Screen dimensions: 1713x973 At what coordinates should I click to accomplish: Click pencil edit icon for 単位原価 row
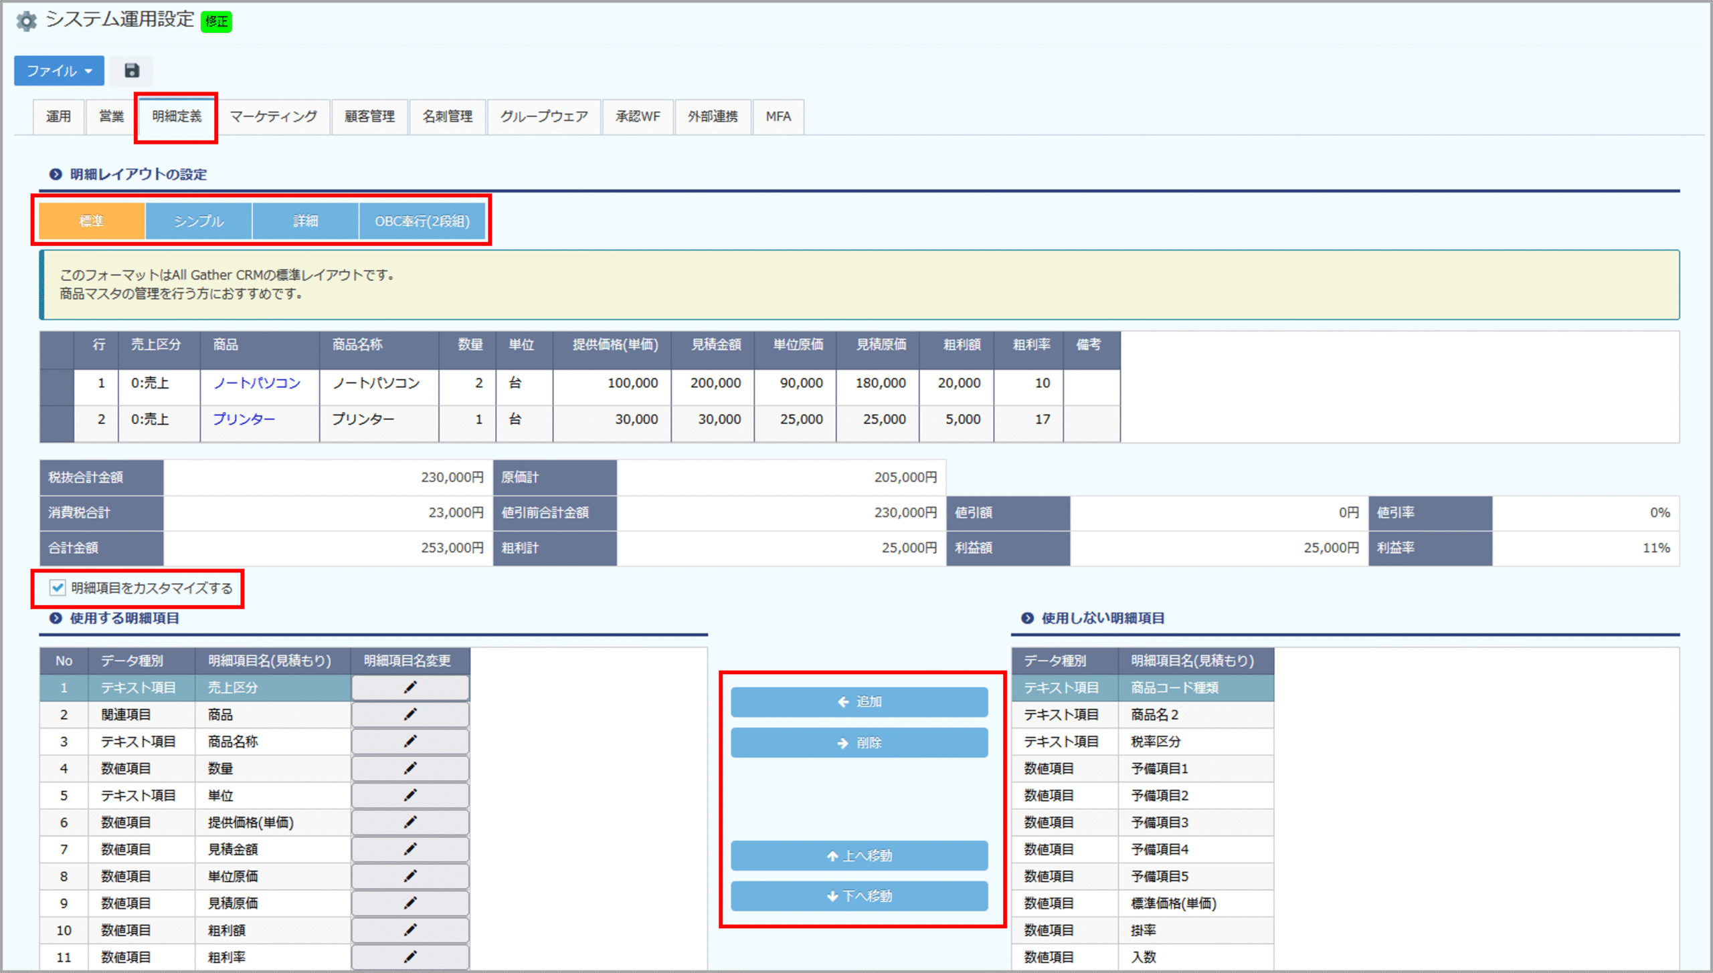(410, 876)
